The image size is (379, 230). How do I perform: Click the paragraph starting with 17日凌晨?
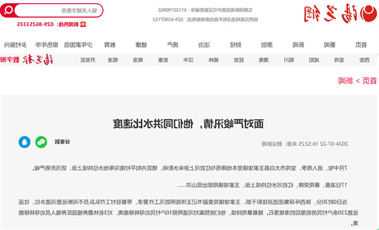pos(263,185)
